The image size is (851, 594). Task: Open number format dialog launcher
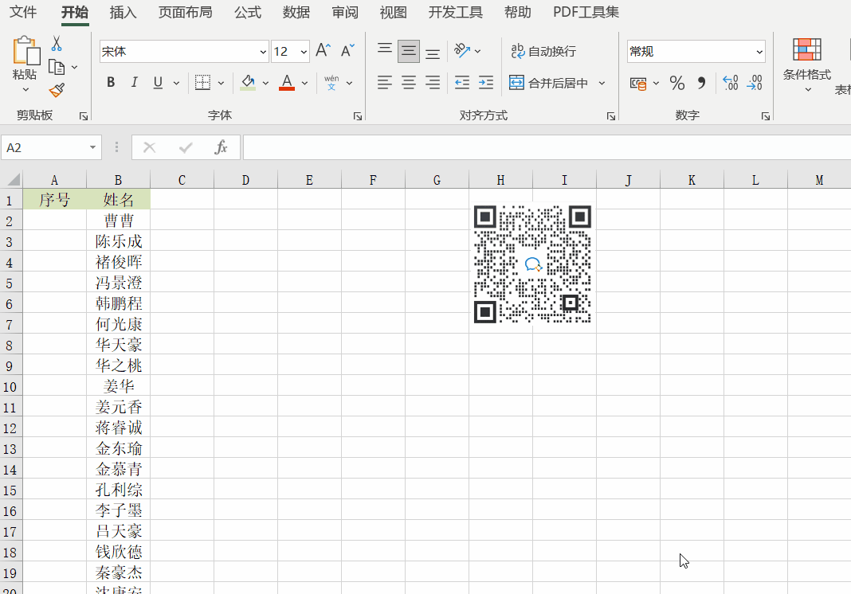tap(766, 116)
